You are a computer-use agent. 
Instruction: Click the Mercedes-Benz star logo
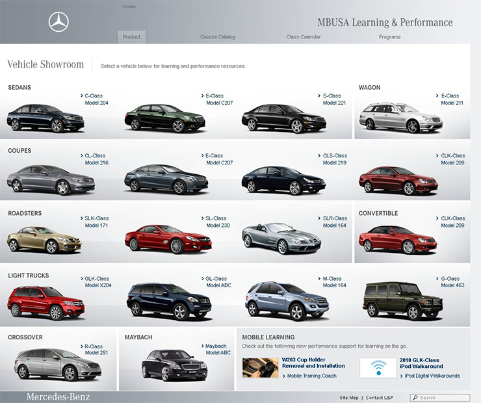pos(58,23)
